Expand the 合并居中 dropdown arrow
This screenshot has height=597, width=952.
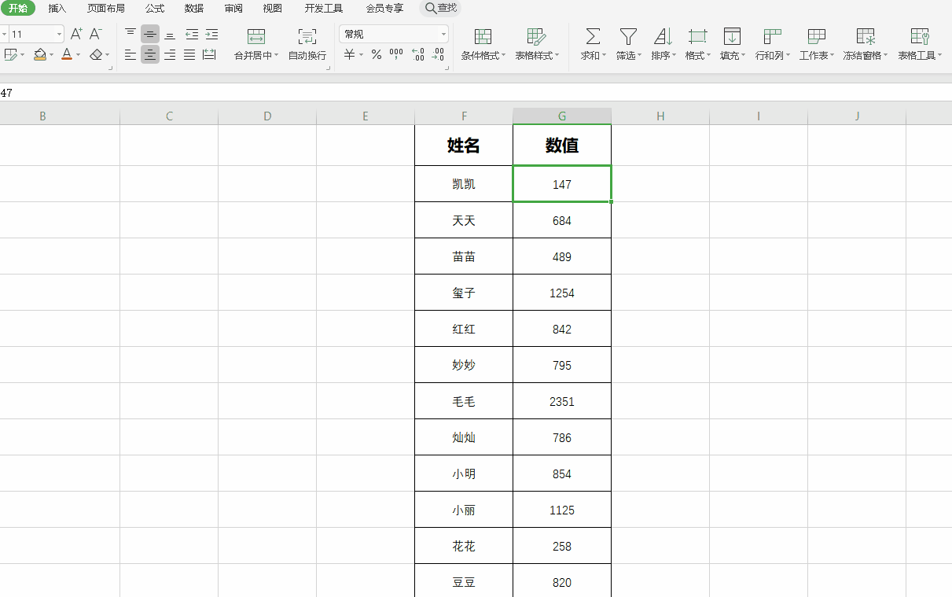tap(277, 56)
